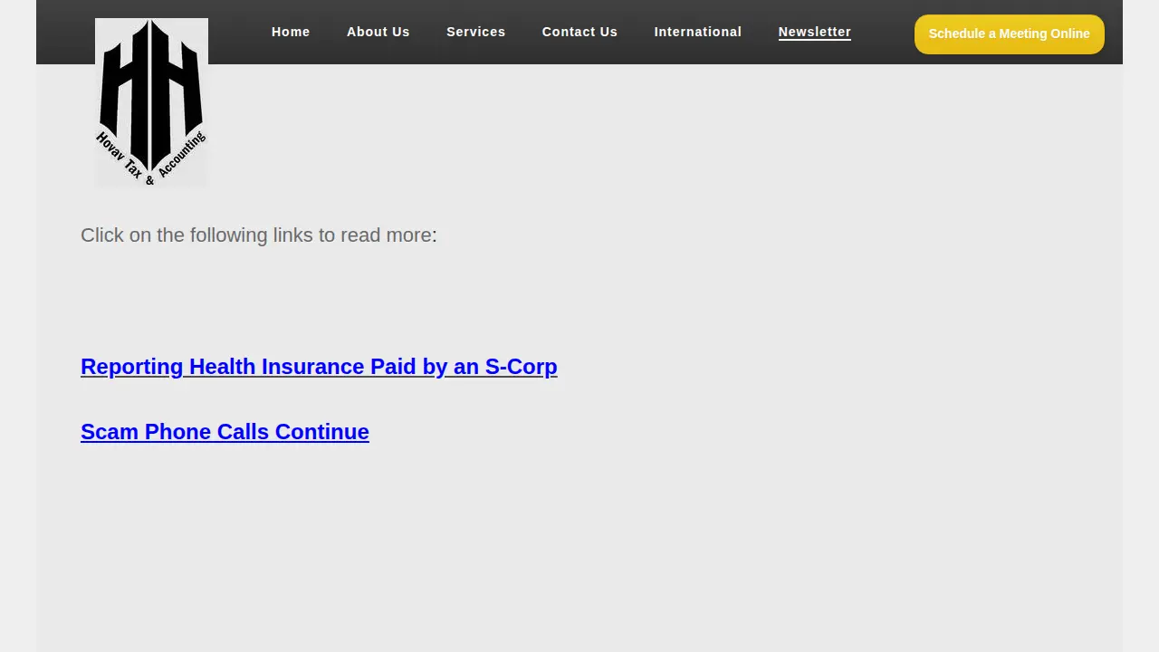Go to the About Us page
This screenshot has width=1159, height=652.
[378, 32]
